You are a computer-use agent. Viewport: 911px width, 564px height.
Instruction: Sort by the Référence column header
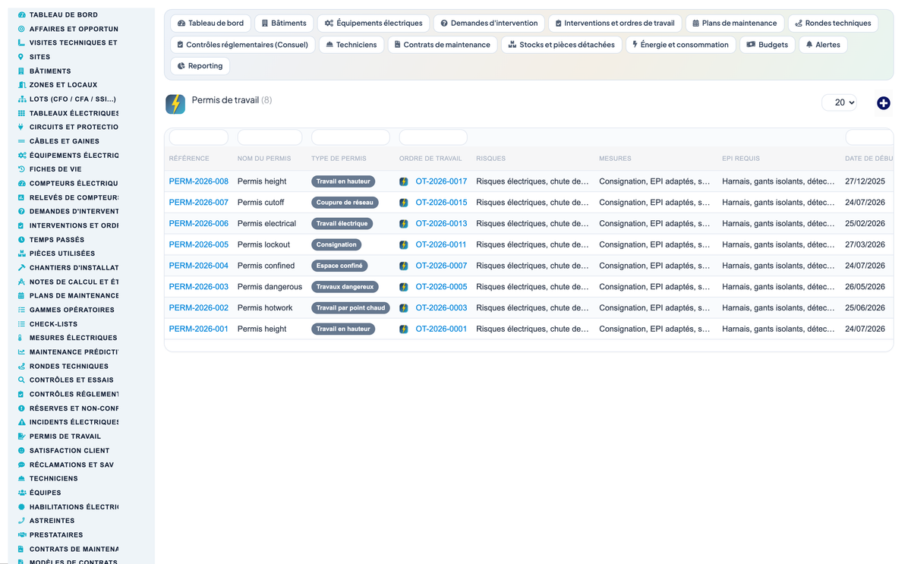pos(189,159)
